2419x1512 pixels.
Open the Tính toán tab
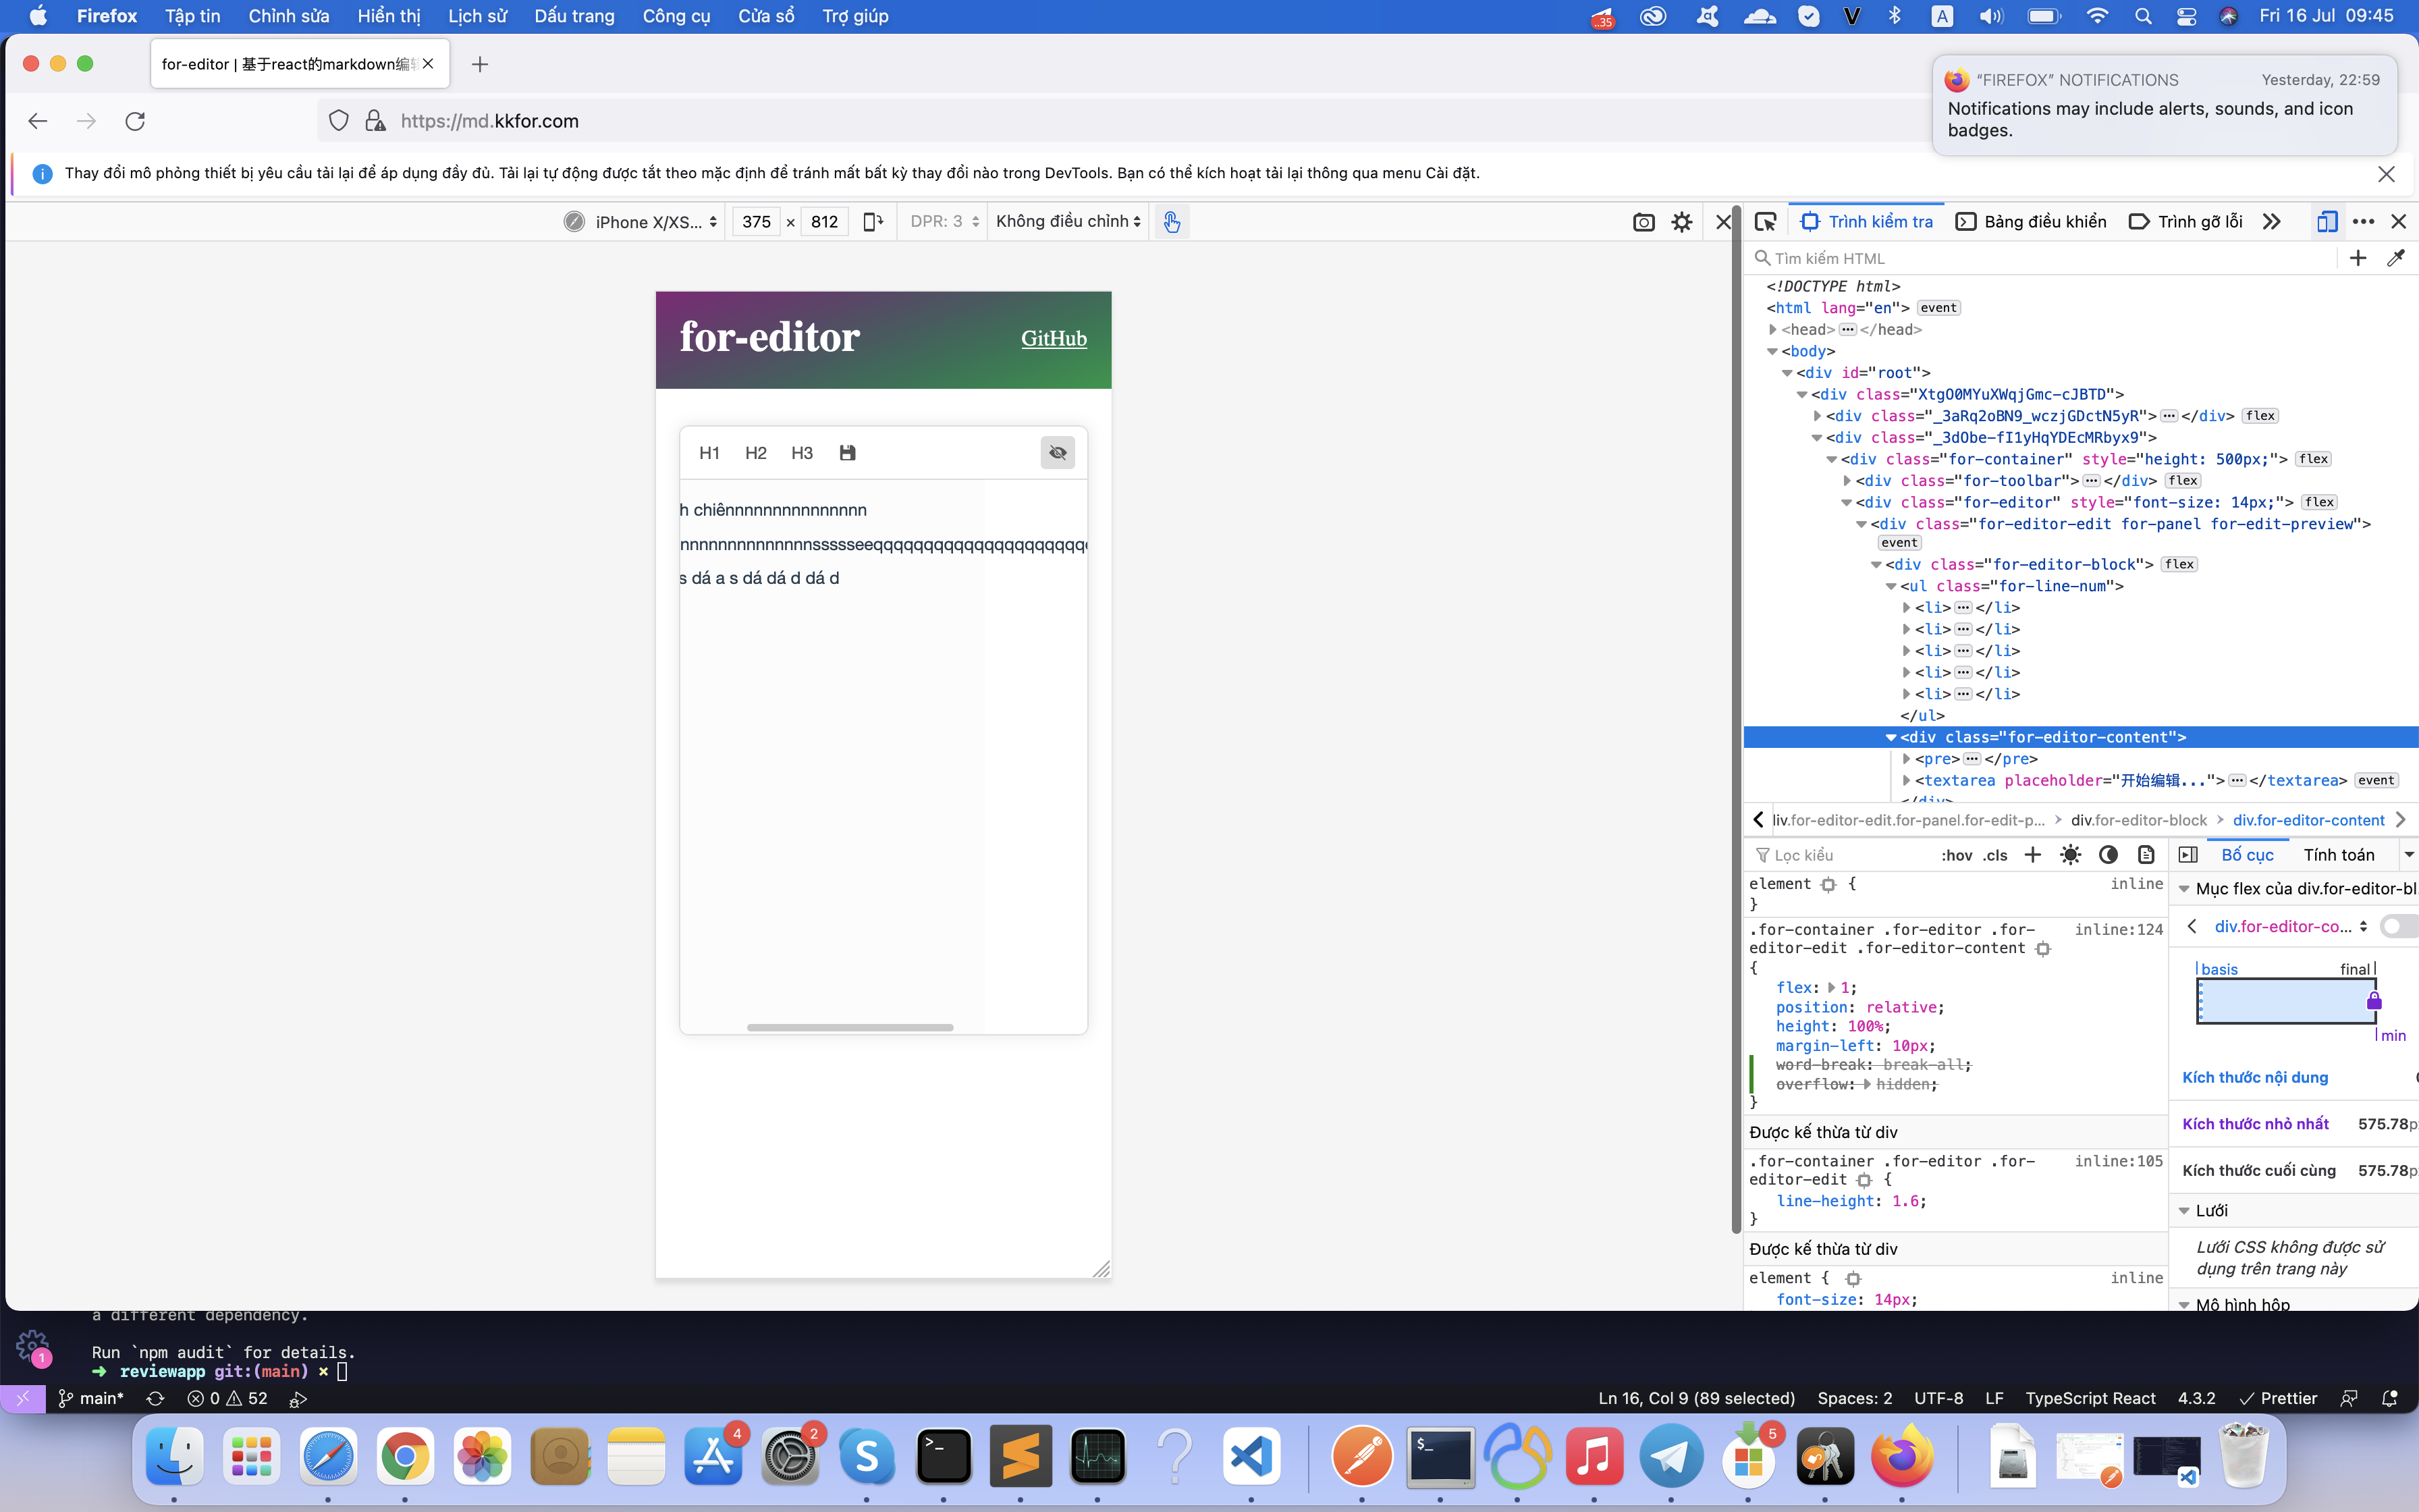(2338, 855)
